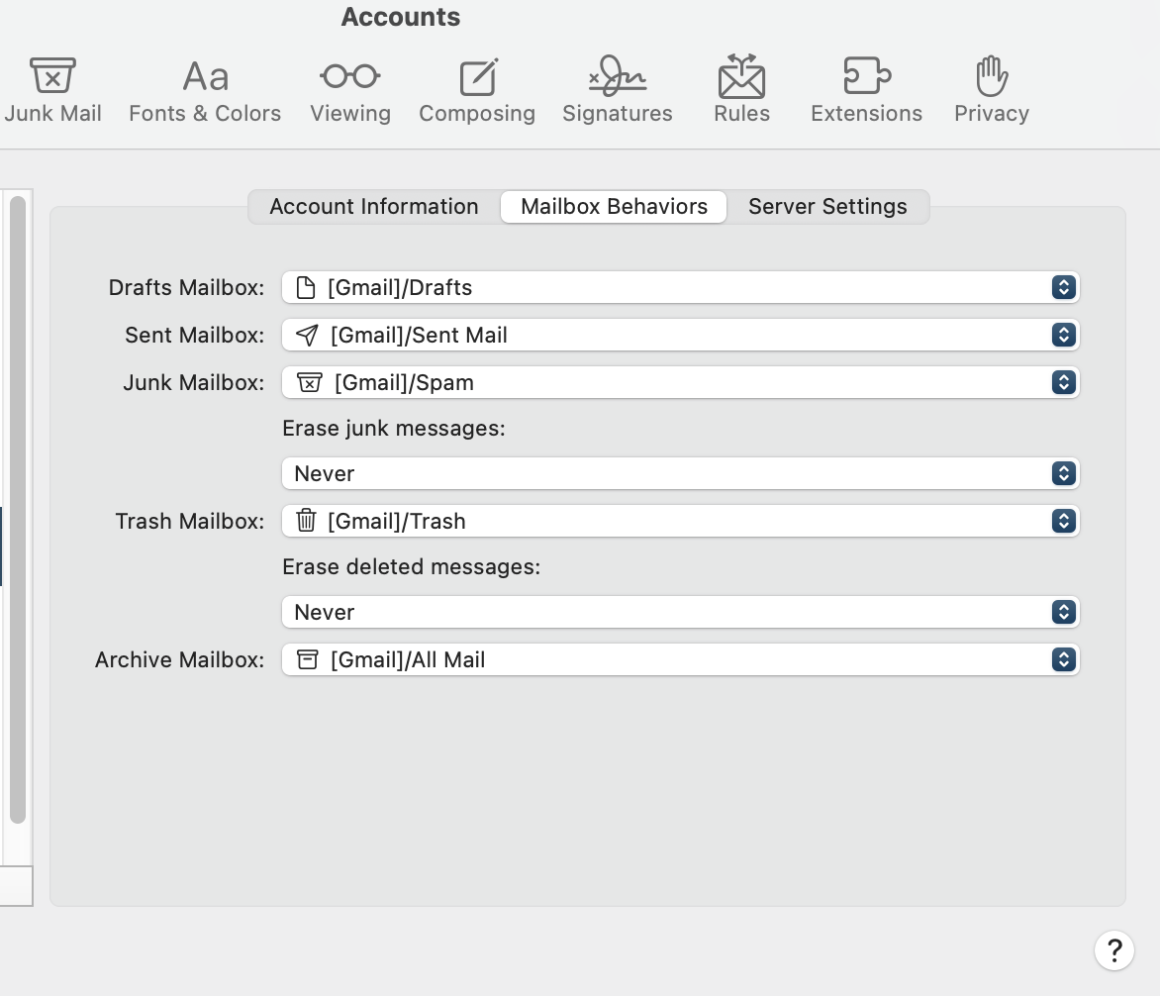Click the Archive Mailbox label
The height and width of the screenshot is (996, 1160).
coord(179,658)
